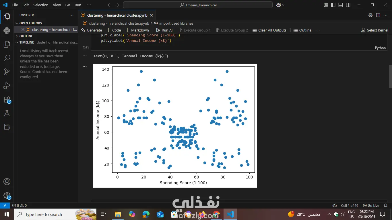Viewport: 392px width, 220px height.
Task: Open the notebook settings gear icon
Action: [x=370, y=15]
